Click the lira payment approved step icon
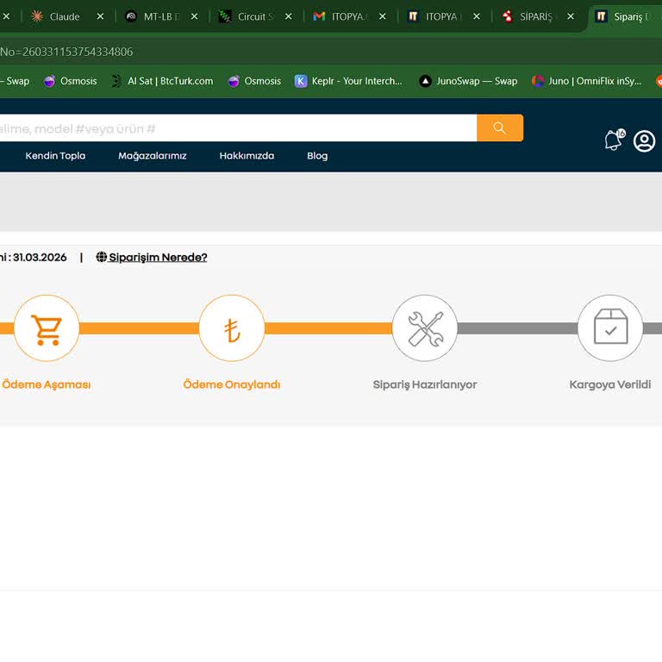 click(x=232, y=328)
